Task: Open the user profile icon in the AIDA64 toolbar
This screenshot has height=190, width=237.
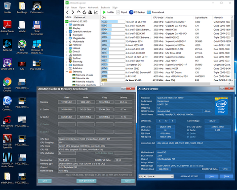Action: [x=90, y=12]
